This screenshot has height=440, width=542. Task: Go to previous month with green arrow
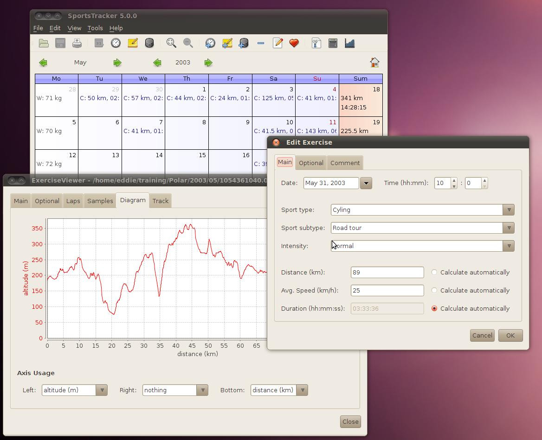click(x=43, y=63)
